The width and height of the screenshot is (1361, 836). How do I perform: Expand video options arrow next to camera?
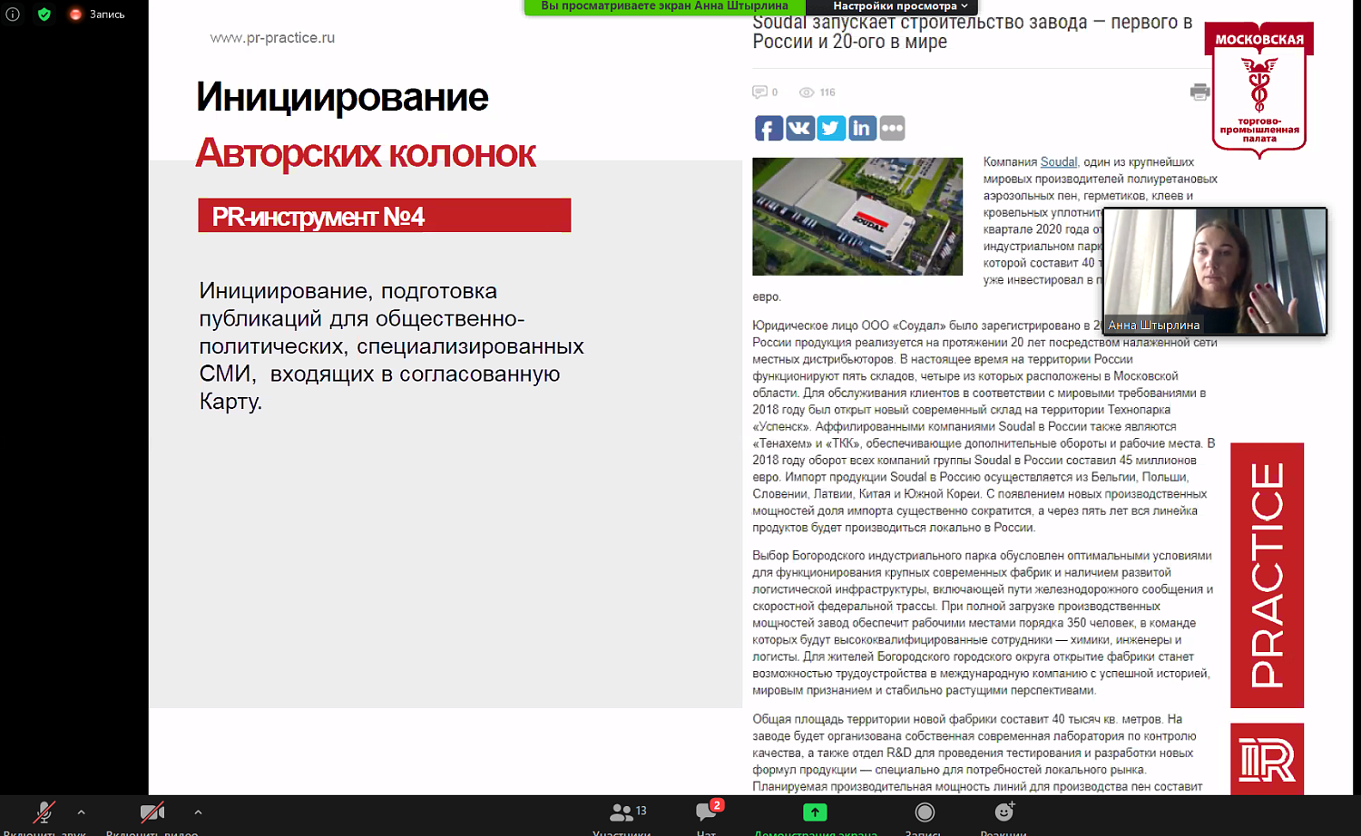pyautogui.click(x=198, y=812)
